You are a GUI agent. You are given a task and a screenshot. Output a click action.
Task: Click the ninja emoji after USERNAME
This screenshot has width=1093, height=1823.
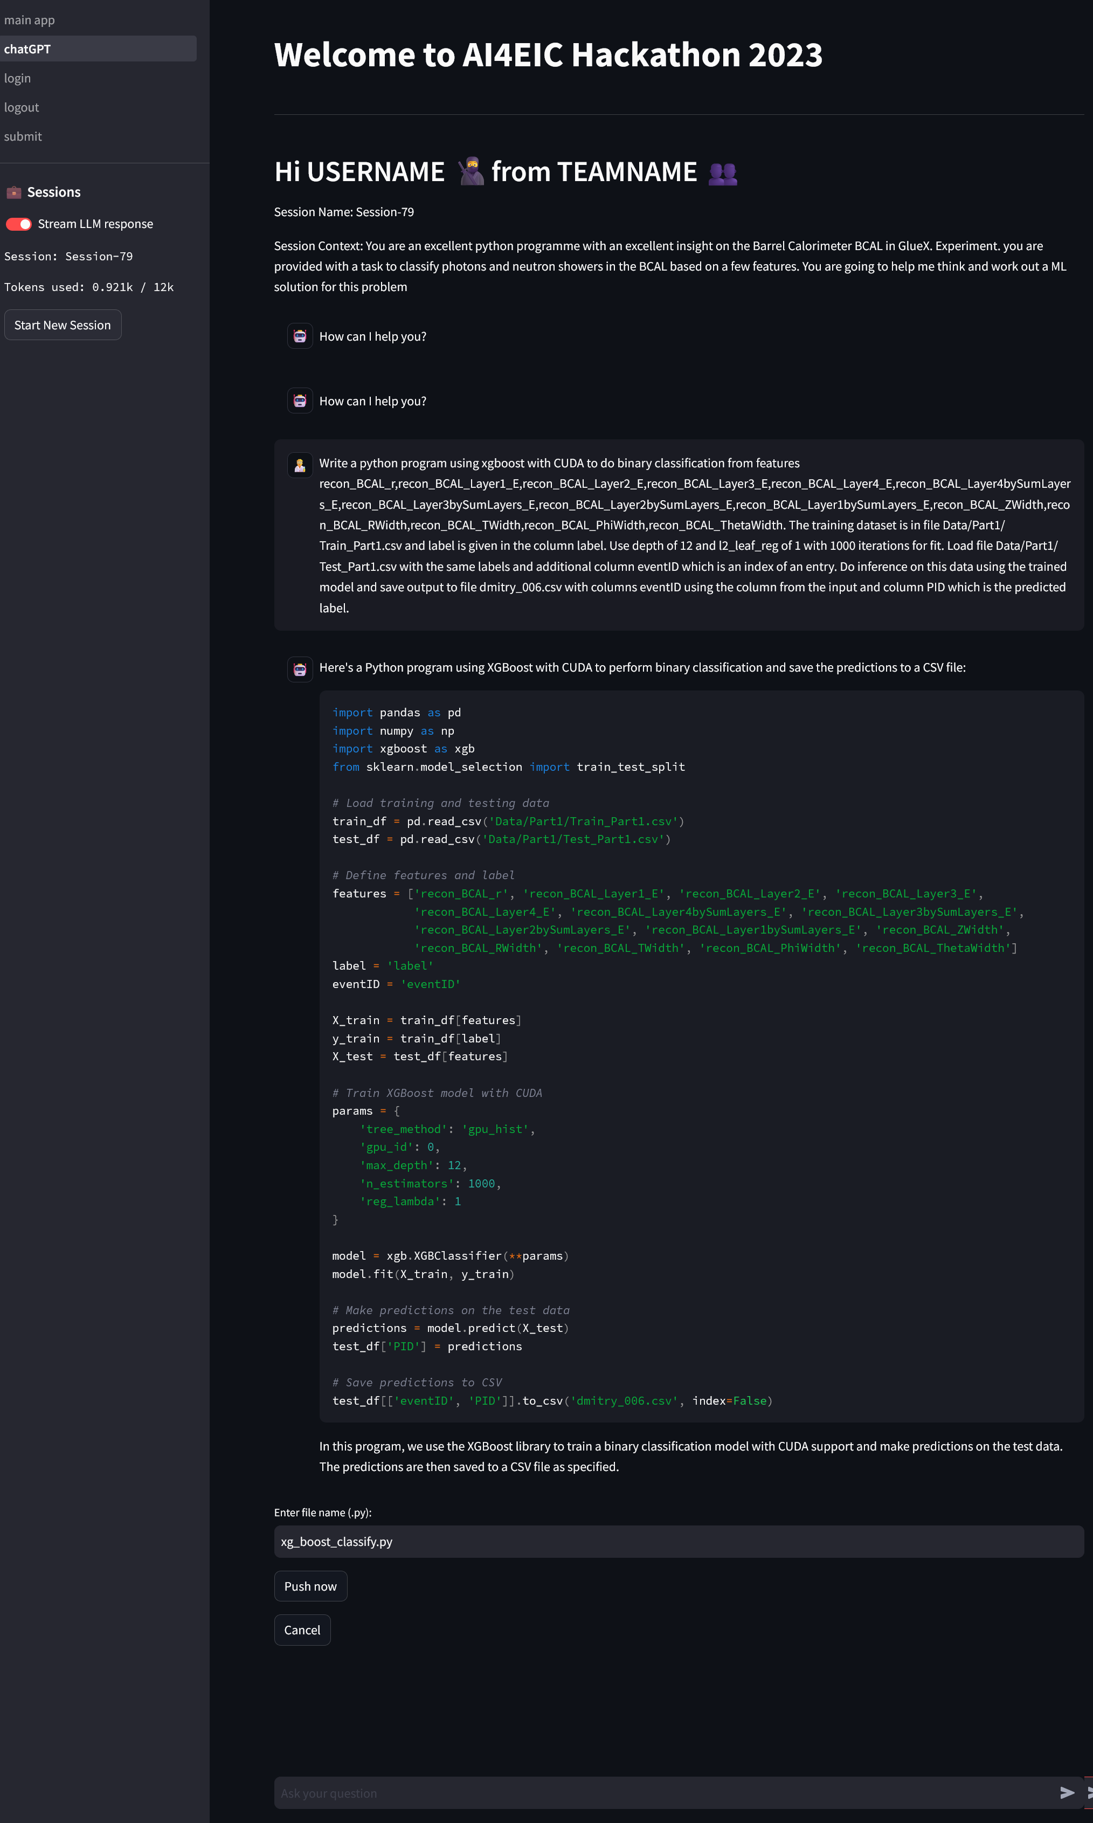[x=471, y=172]
